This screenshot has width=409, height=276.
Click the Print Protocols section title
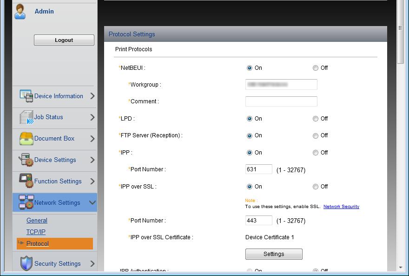pos(133,49)
